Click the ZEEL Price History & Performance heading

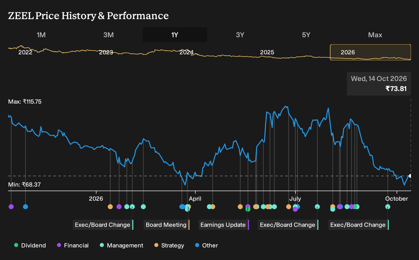[88, 16]
